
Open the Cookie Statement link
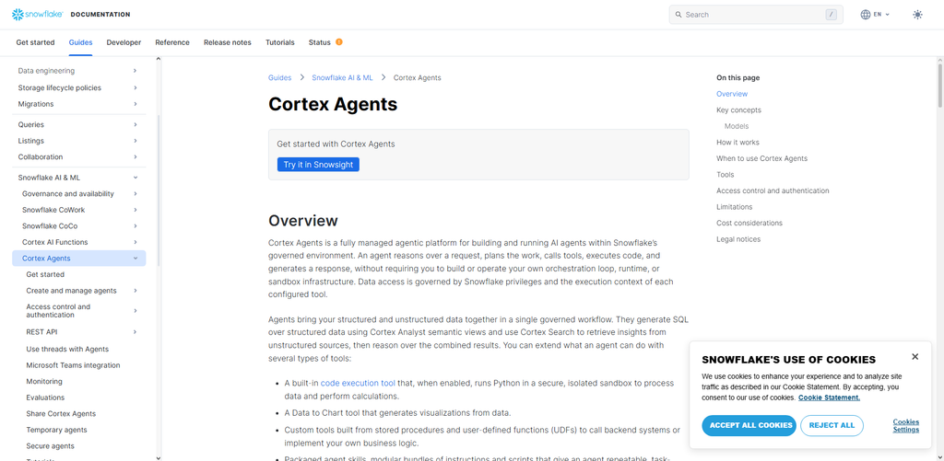pyautogui.click(x=829, y=398)
